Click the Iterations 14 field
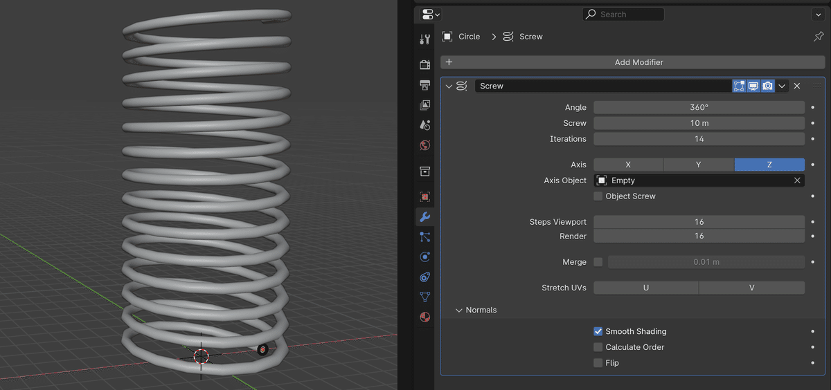831x390 pixels. (699, 139)
